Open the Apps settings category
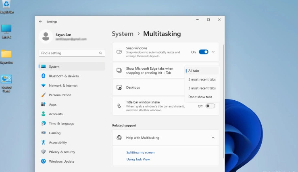 [x=52, y=104]
